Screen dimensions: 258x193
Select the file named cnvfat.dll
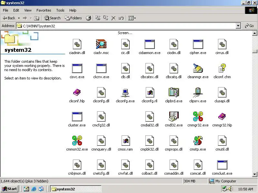tap(125, 167)
